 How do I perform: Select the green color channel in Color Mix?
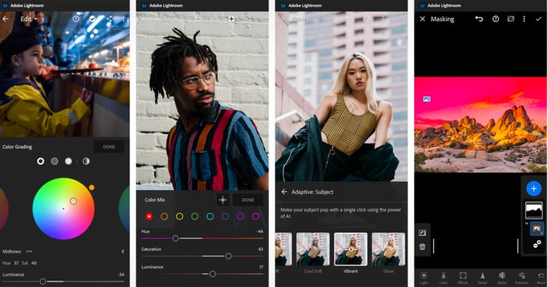(x=195, y=217)
